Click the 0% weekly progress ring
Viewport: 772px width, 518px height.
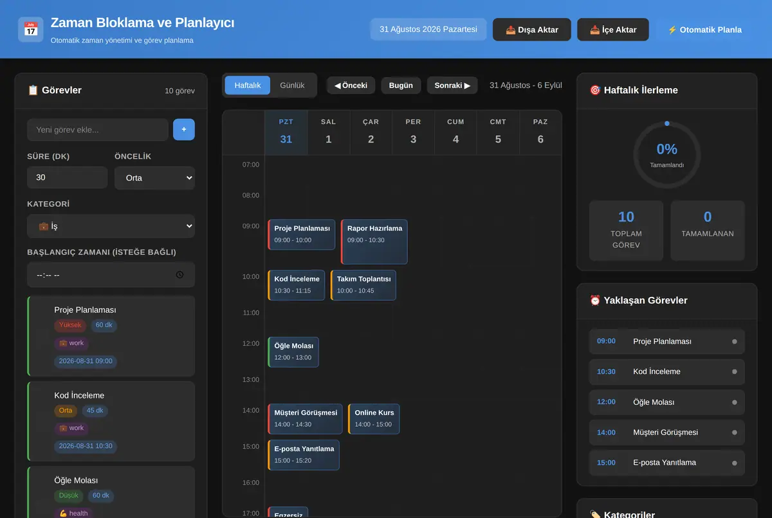(666, 154)
